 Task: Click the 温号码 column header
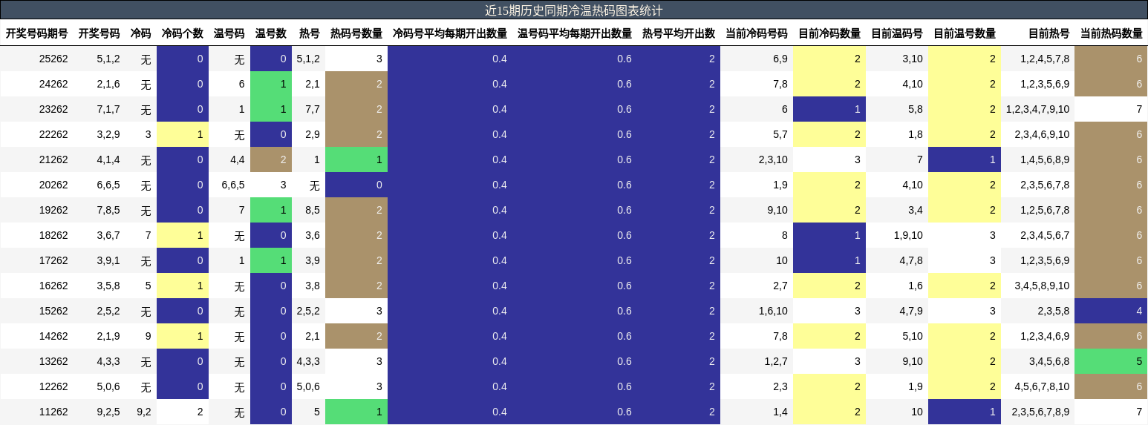[229, 33]
